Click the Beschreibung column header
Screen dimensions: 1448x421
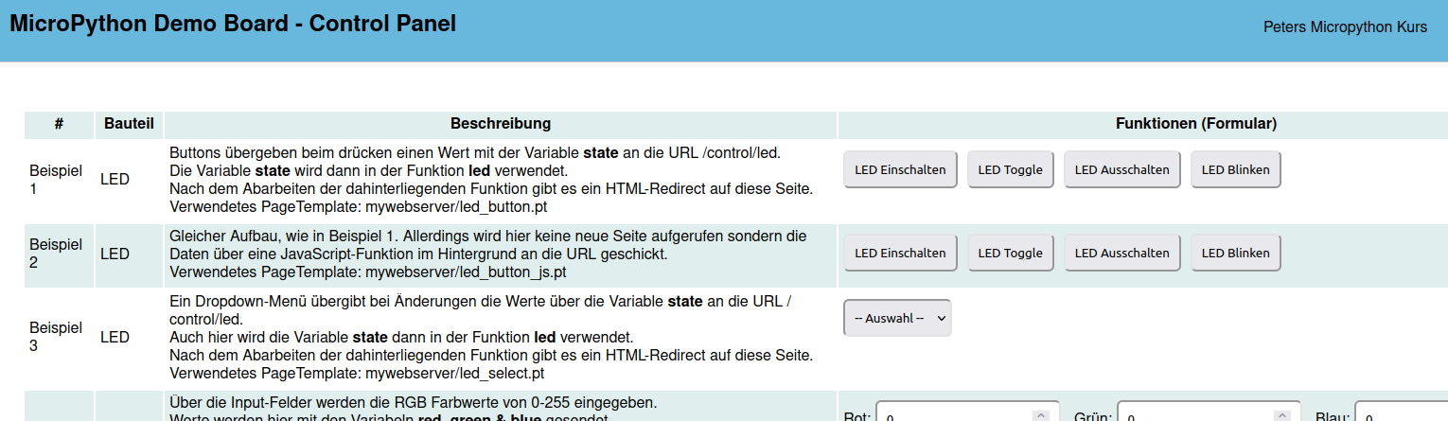click(x=501, y=124)
